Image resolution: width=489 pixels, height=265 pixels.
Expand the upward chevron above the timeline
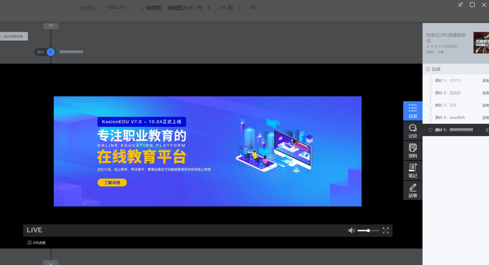click(51, 26)
